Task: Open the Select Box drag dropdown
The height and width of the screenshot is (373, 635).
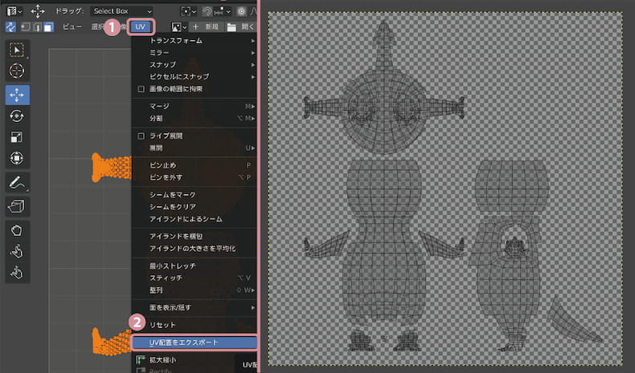Action: [121, 11]
